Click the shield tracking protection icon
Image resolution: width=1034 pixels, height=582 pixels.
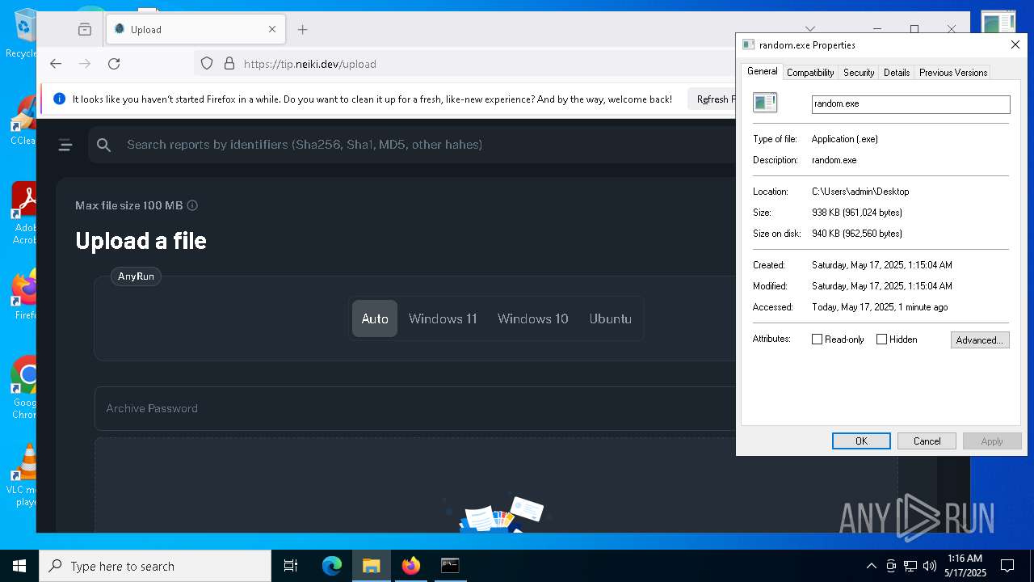(207, 64)
